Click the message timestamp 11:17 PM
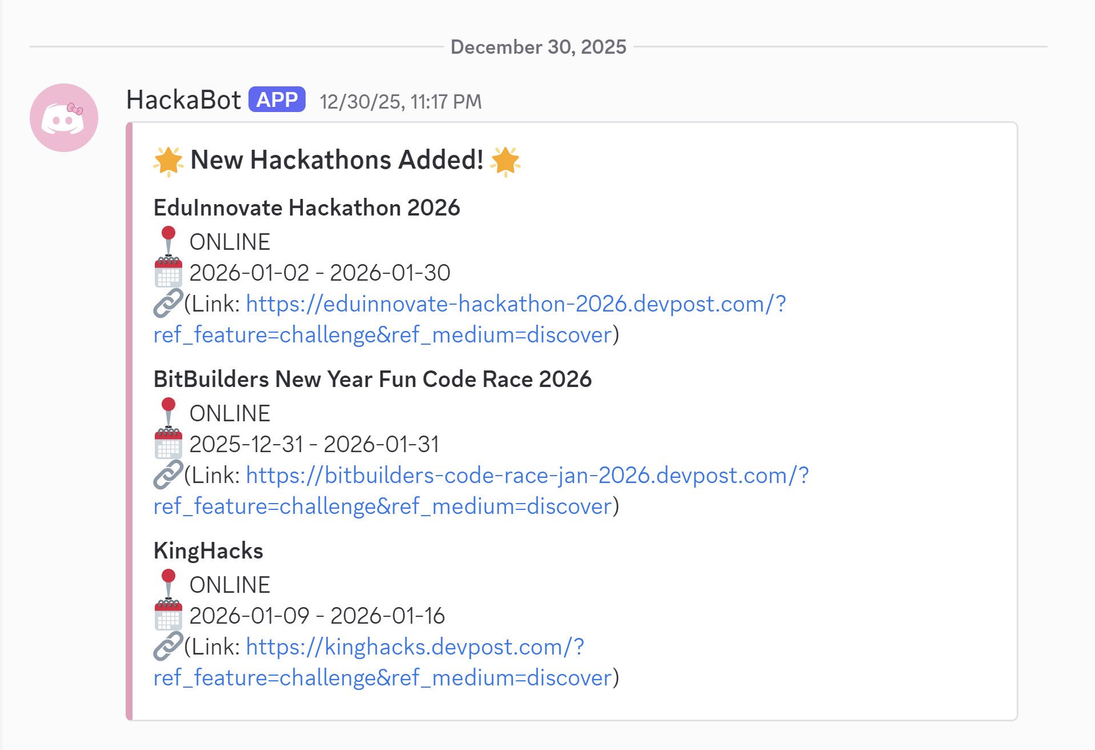1095x750 pixels. (x=400, y=101)
